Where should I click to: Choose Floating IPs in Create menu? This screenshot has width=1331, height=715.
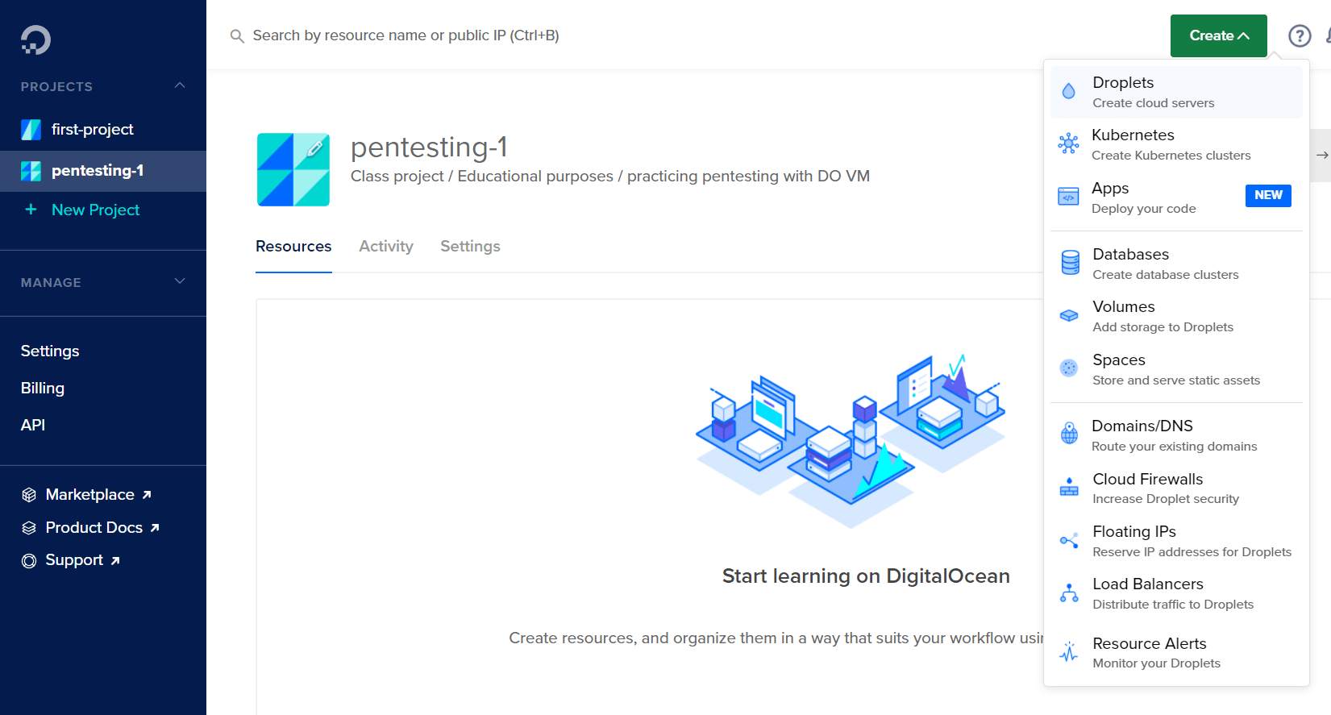tap(1133, 540)
